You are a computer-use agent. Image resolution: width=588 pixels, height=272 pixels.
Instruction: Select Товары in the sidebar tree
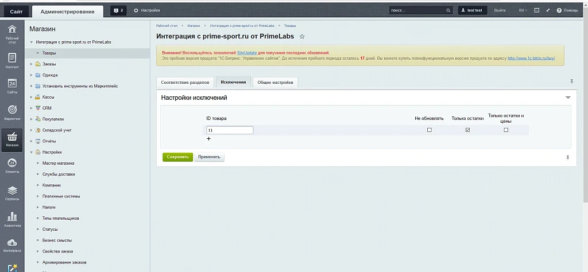click(49, 53)
